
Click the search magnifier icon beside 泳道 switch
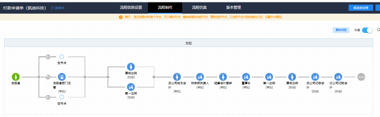pos(379,30)
